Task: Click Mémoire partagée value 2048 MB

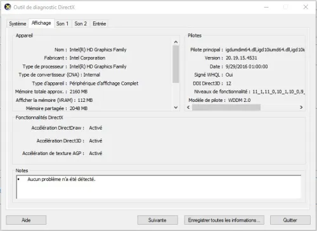Action: (79, 108)
